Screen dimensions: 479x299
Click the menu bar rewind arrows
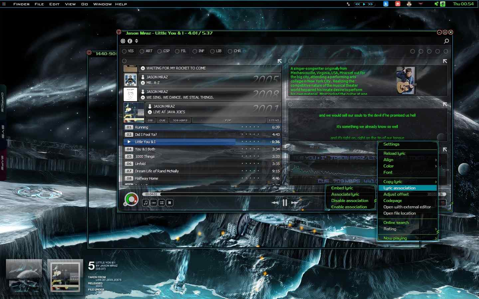click(358, 4)
